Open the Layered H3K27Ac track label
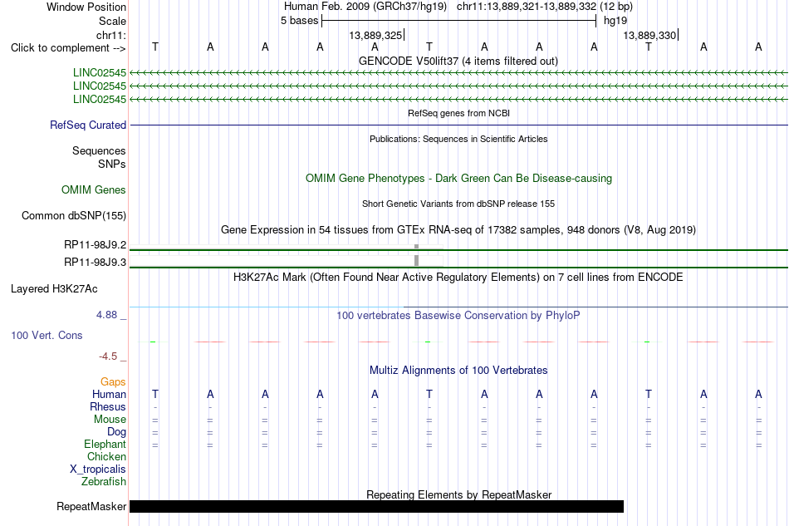Image resolution: width=789 pixels, height=526 pixels. 54,289
